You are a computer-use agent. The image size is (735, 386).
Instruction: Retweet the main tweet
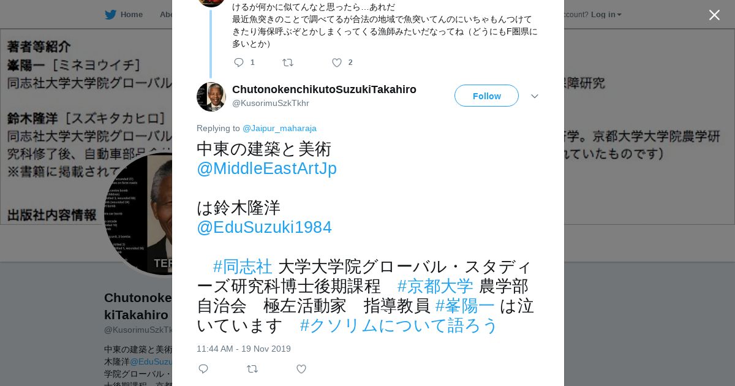click(252, 369)
